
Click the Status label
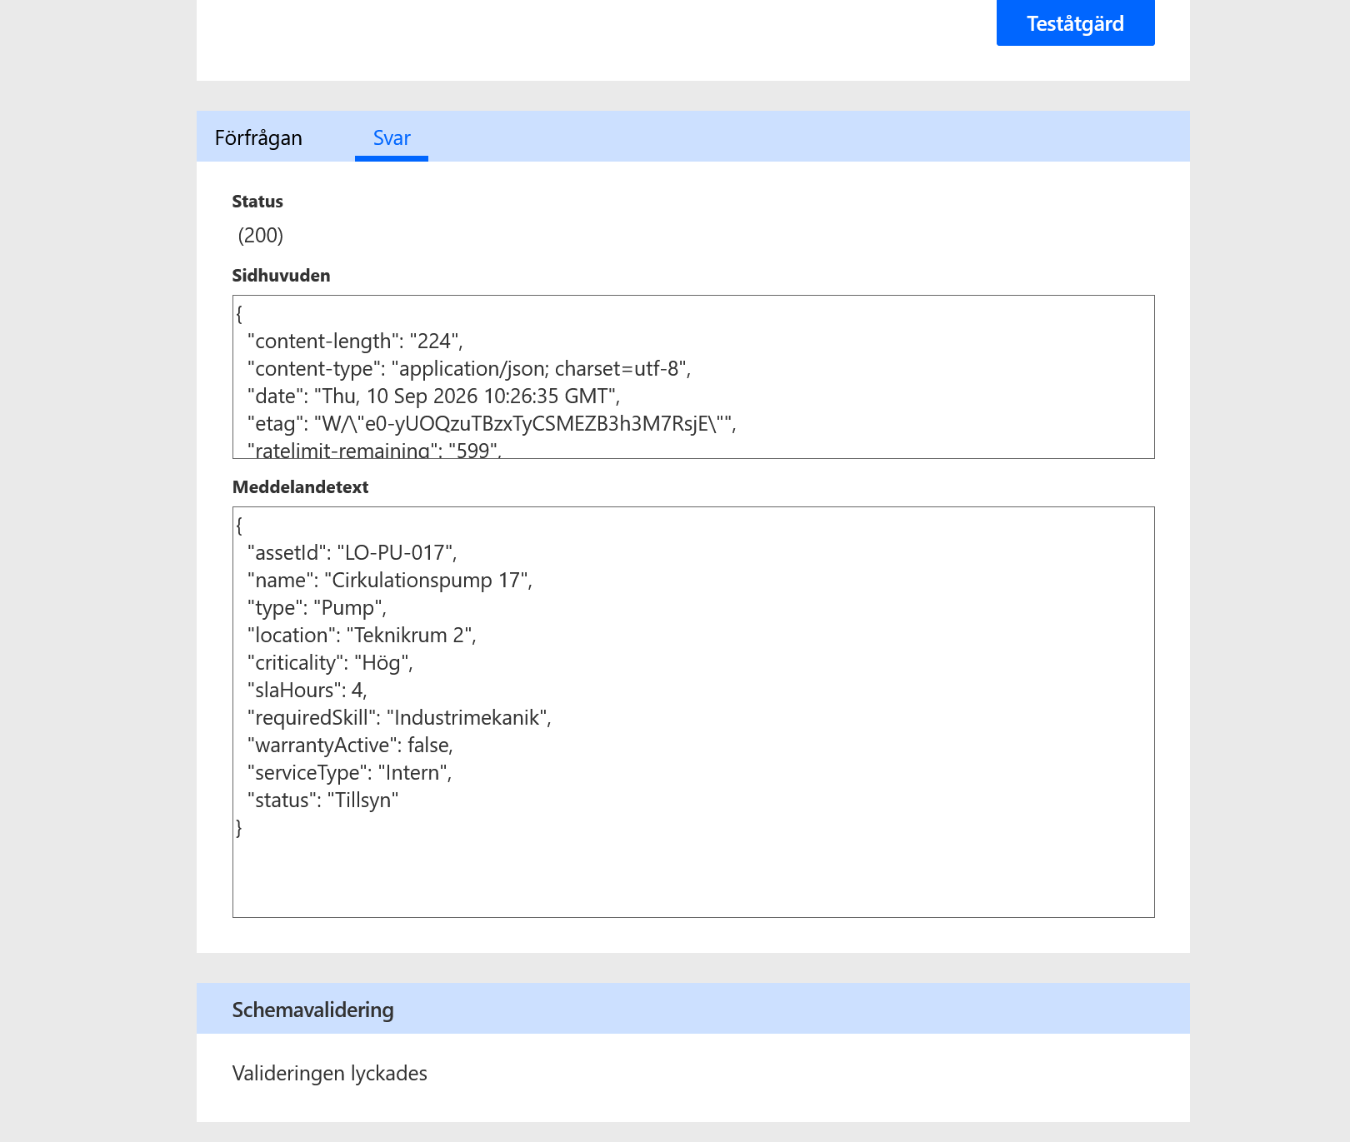(257, 202)
